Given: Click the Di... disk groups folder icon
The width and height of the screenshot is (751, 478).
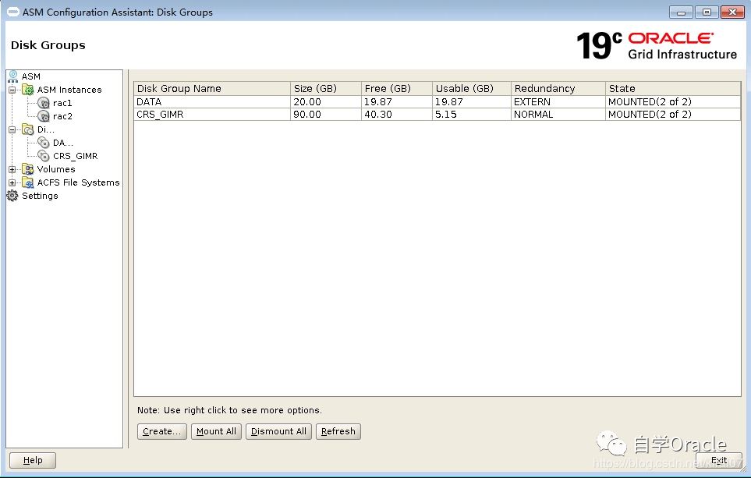Looking at the screenshot, I should (28, 129).
